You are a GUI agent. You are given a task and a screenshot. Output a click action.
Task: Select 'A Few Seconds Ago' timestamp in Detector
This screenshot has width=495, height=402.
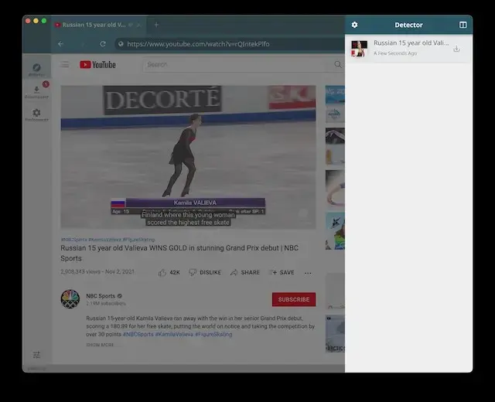point(395,53)
